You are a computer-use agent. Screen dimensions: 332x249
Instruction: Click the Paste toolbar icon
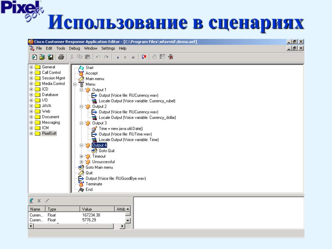(x=88, y=57)
